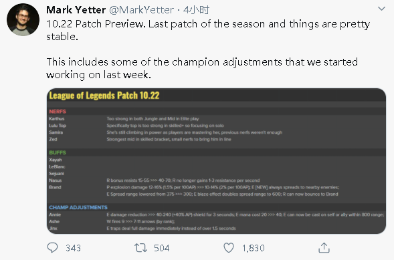
Task: Open the @MarkYetter handle link
Action: (x=141, y=10)
